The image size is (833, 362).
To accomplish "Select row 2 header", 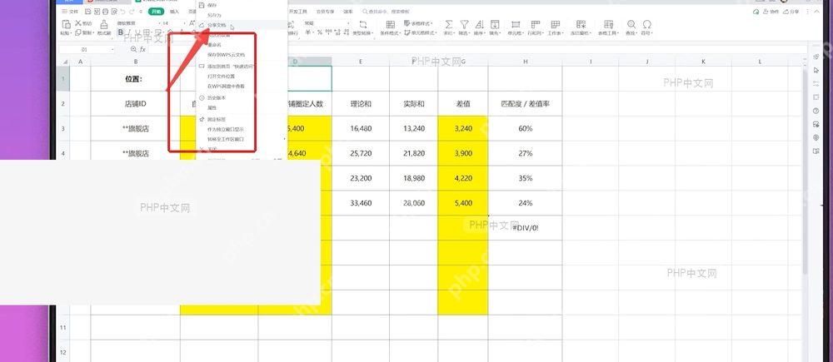I will [x=63, y=103].
